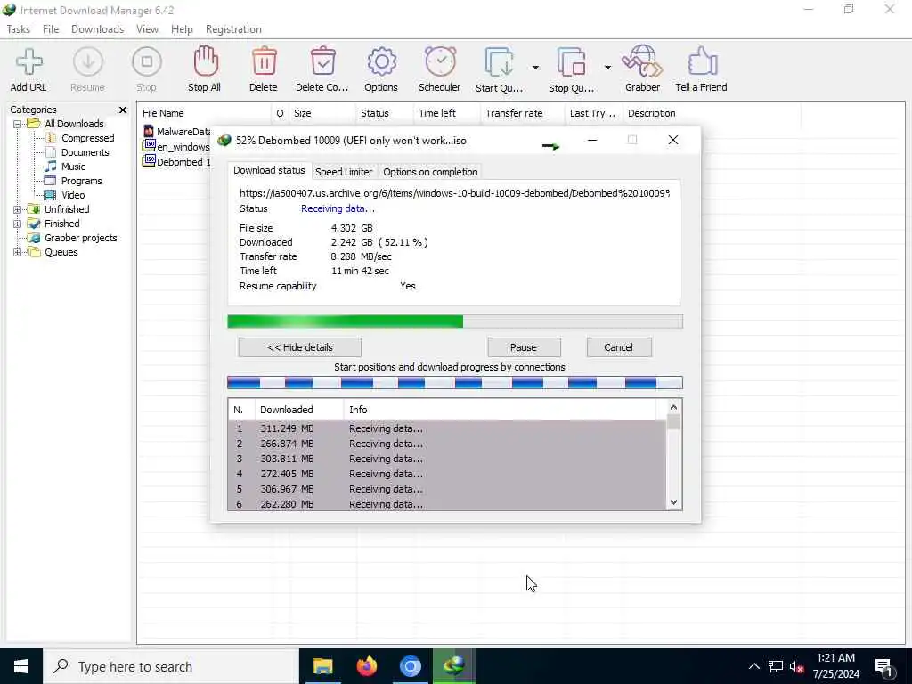This screenshot has width=912, height=684.
Task: Open the Tasks menu
Action: pyautogui.click(x=19, y=29)
